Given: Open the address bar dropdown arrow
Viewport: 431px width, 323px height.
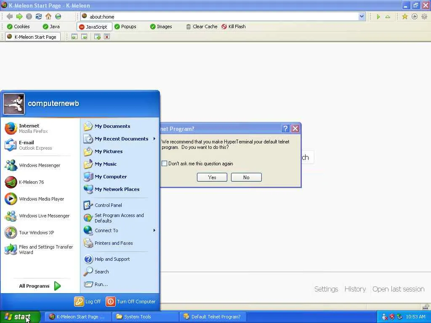Looking at the screenshot, I should tap(362, 16).
